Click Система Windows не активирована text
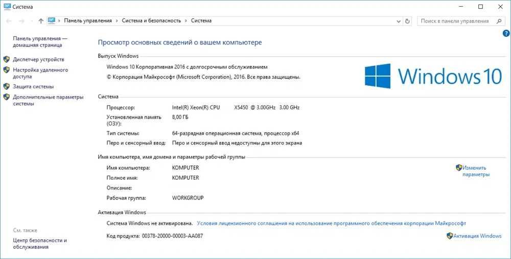Screen dimensions: 511x259 point(150,223)
